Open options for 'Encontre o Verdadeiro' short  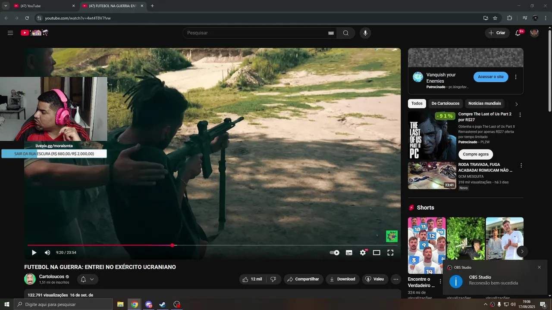(x=440, y=281)
